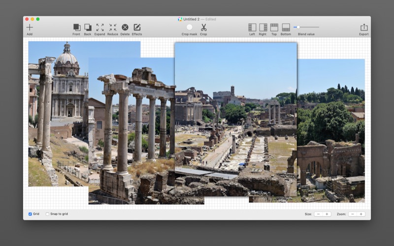Enable Snap to grid checkbox

(x=47, y=214)
